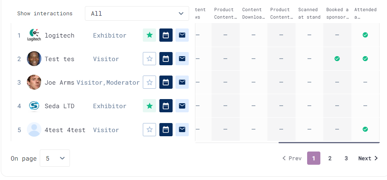Star the 4test 4test visitor
Screen dimensions: 387x180
(x=149, y=130)
